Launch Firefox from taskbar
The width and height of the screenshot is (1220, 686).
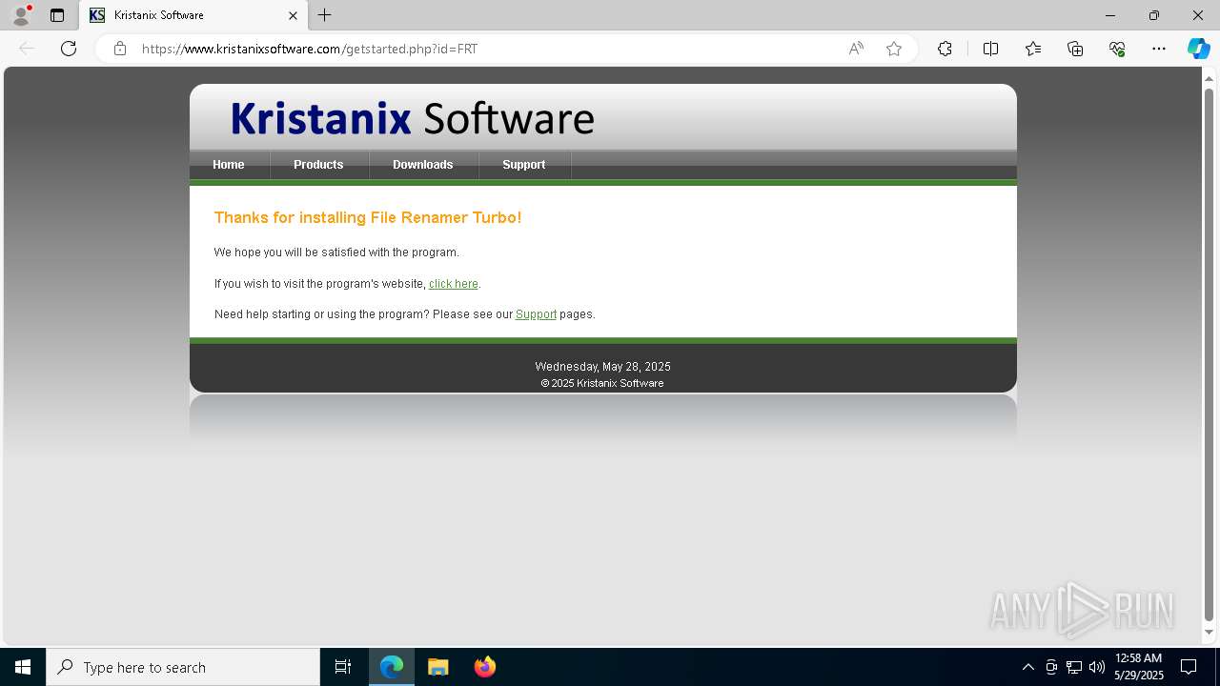click(485, 667)
